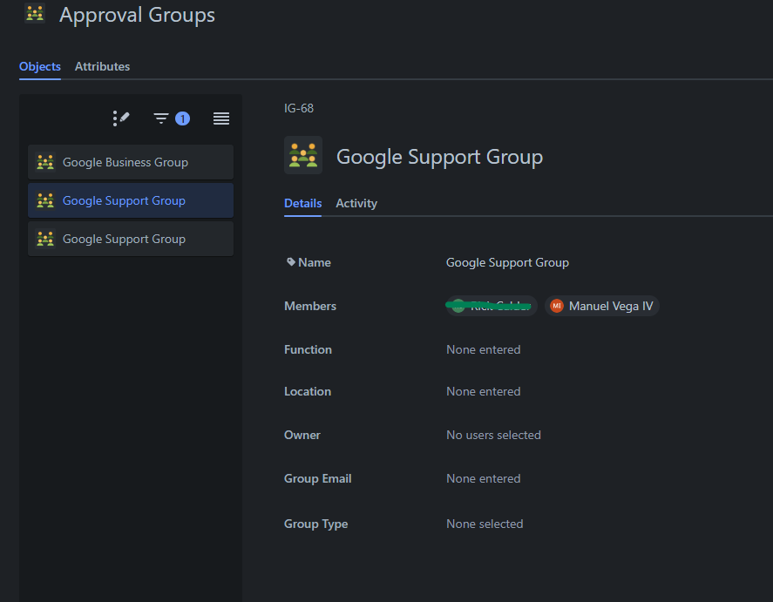Click the highlighted Google Support Group row icon
This screenshot has width=773, height=602.
[x=45, y=200]
